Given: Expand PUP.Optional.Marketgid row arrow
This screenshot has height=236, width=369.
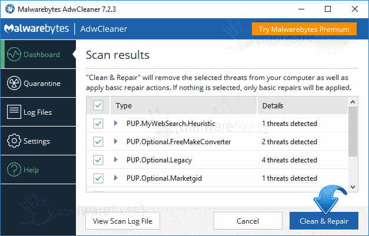Looking at the screenshot, I should 115,178.
